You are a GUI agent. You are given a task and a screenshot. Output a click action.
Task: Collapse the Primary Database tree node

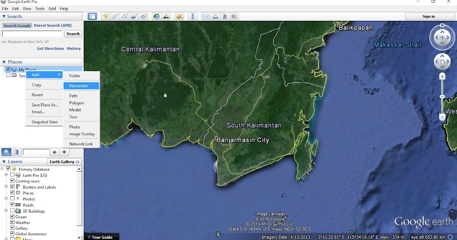[2, 169]
